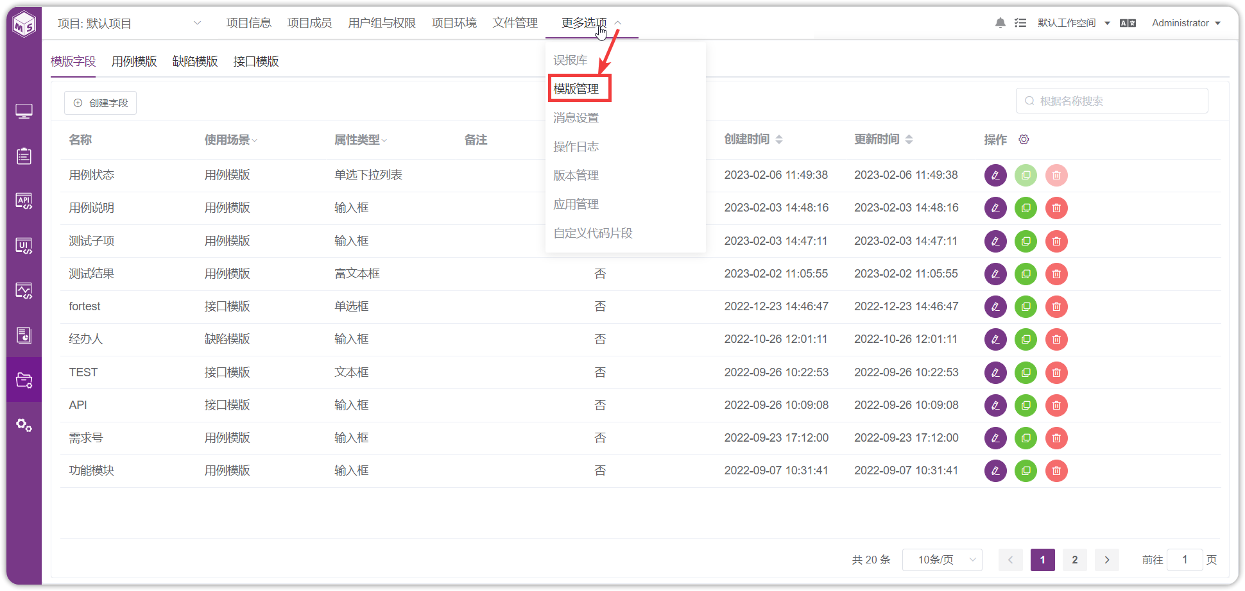
Task: Go to the next page arrow
Action: (1107, 560)
